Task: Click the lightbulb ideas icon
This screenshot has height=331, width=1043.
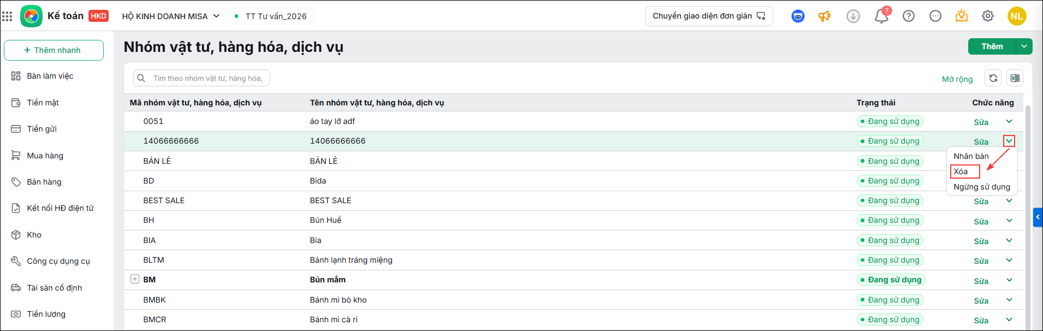Action: pos(962,16)
